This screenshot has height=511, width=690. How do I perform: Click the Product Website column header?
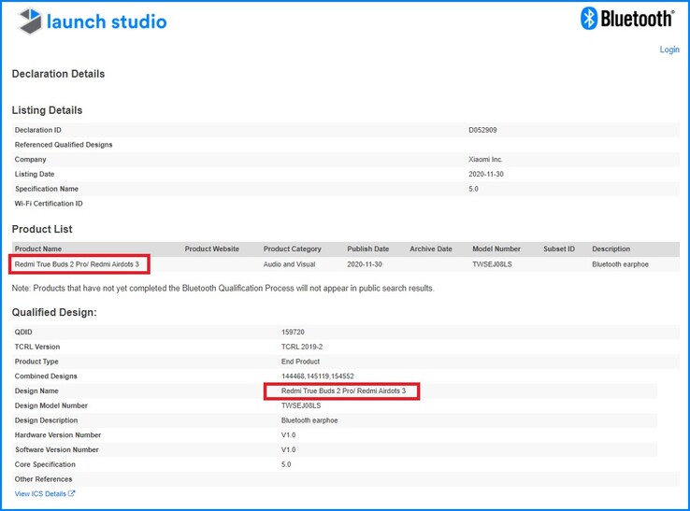[x=211, y=249]
